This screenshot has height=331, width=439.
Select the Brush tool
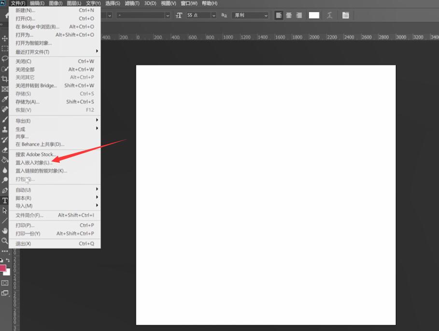pyautogui.click(x=5, y=119)
